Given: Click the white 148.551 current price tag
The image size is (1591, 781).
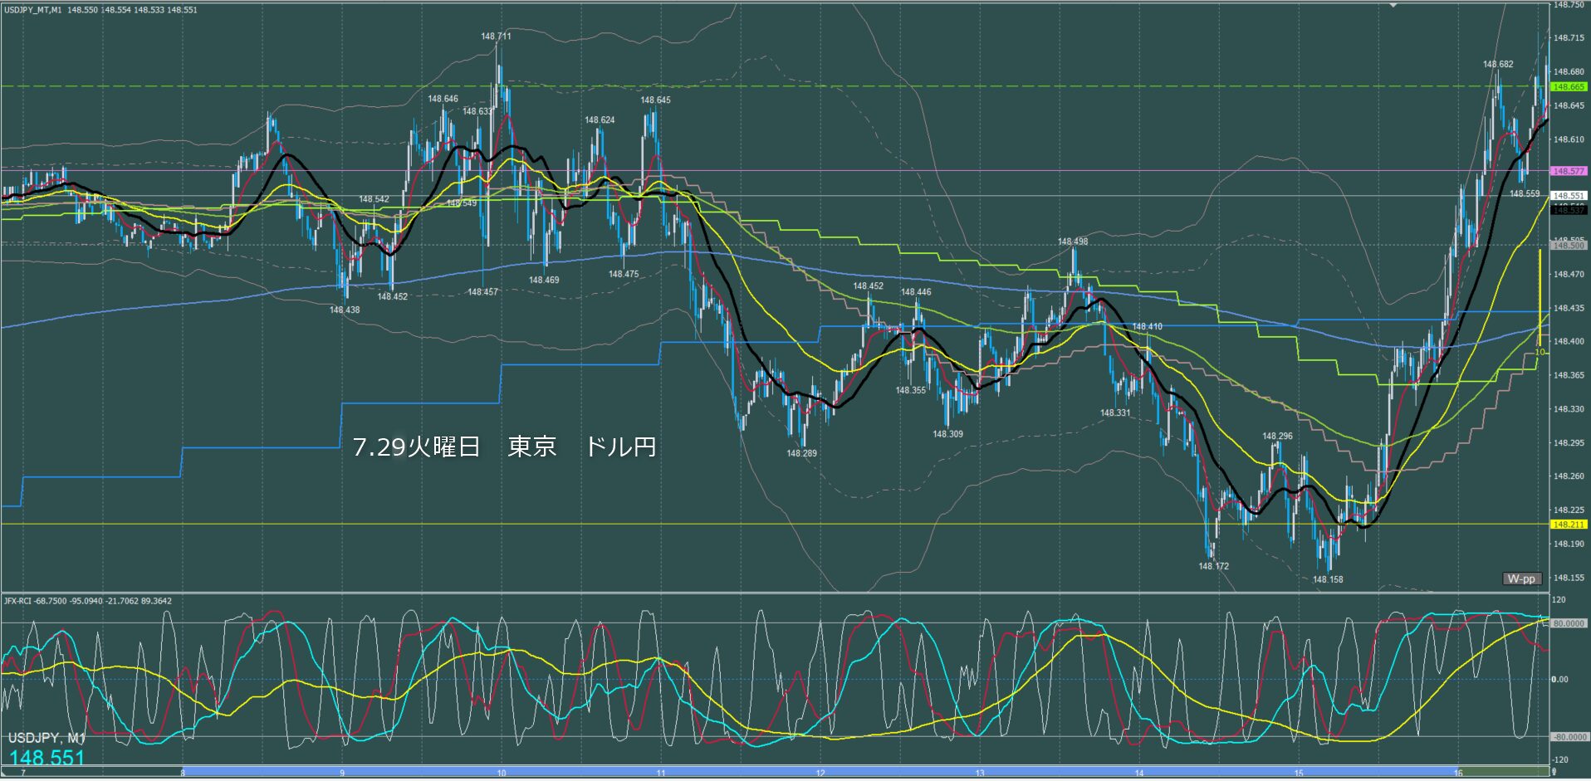Looking at the screenshot, I should (1569, 196).
